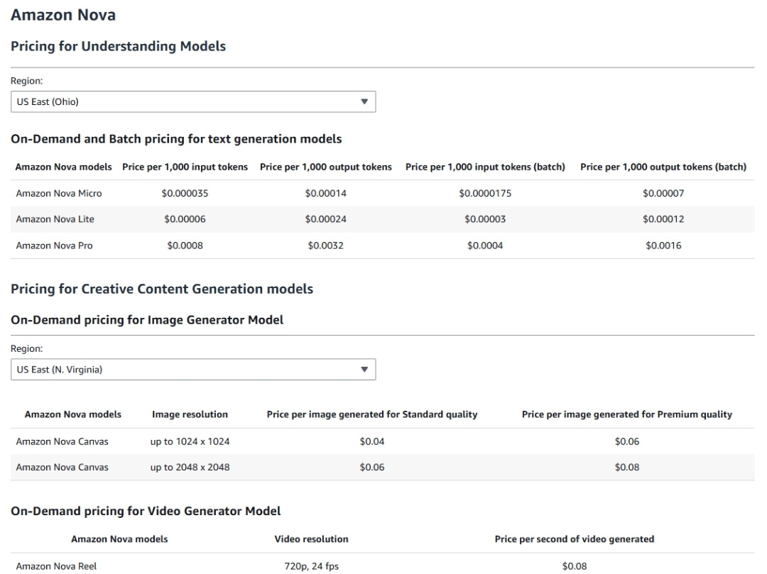Screen dimensions: 767x574
Task: Click the 'Pricing for Creative Content Generation models' heading
Action: [162, 289]
